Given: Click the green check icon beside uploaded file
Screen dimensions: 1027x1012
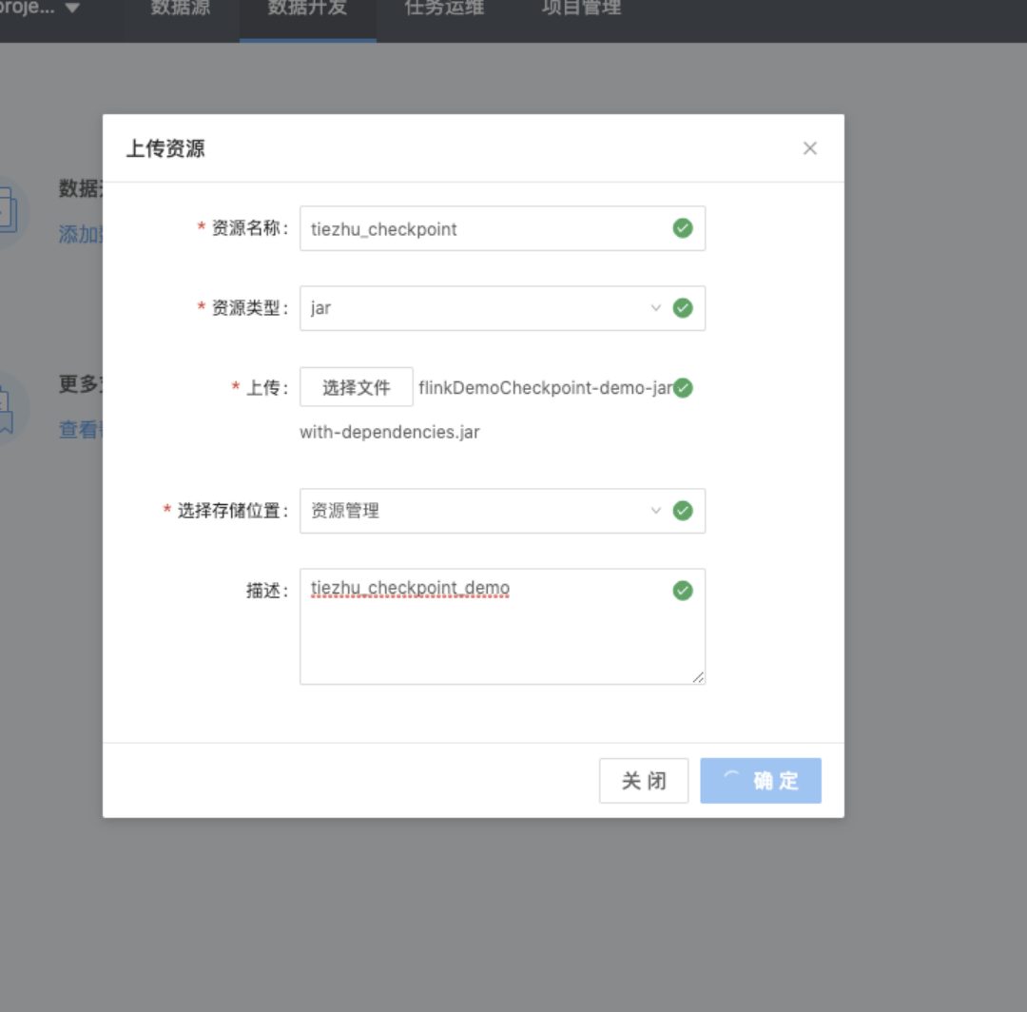Looking at the screenshot, I should tap(683, 388).
